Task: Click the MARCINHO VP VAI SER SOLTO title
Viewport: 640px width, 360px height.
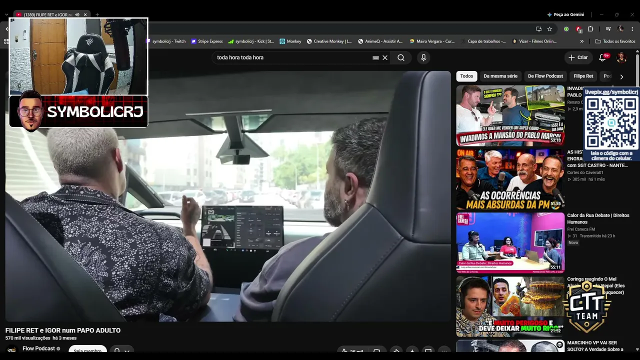Action: click(x=595, y=346)
